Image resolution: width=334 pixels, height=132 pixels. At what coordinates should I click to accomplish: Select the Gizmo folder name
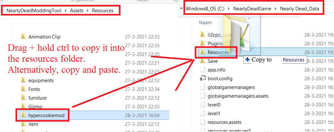point(35,106)
